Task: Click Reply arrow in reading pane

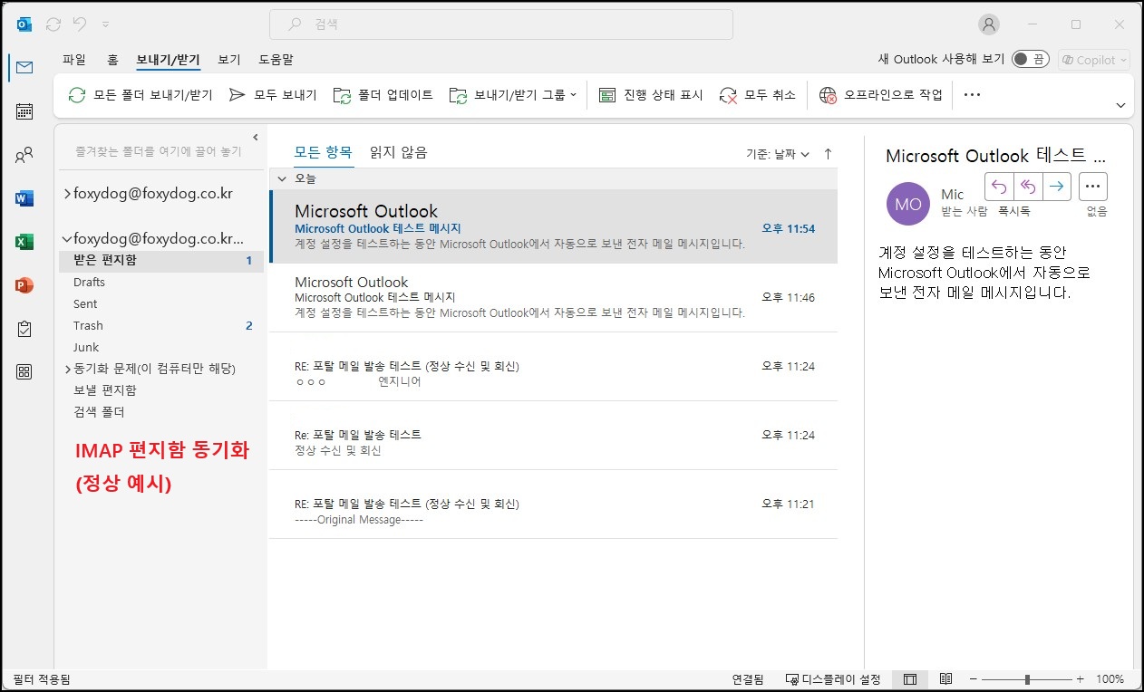Action: coord(999,187)
